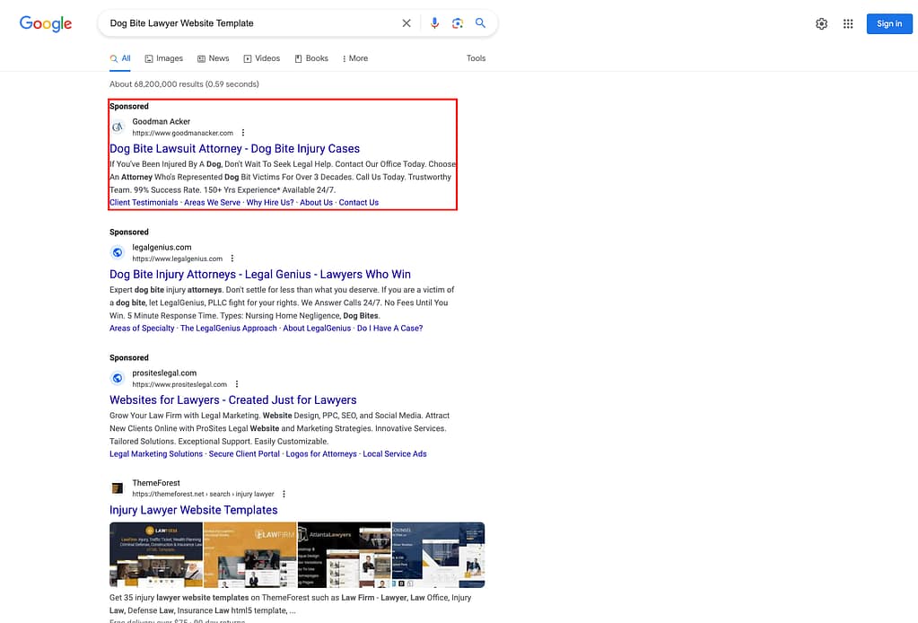918x623 pixels.
Task: Open the Legal Marketing Solutions sitelink
Action: point(156,454)
